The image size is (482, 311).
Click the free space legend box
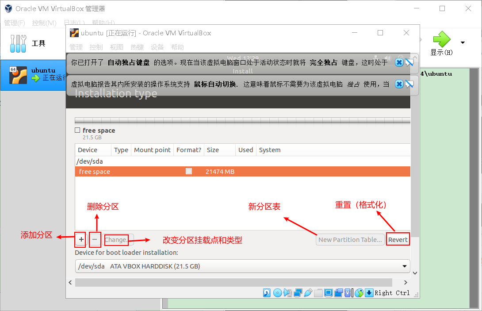(77, 130)
